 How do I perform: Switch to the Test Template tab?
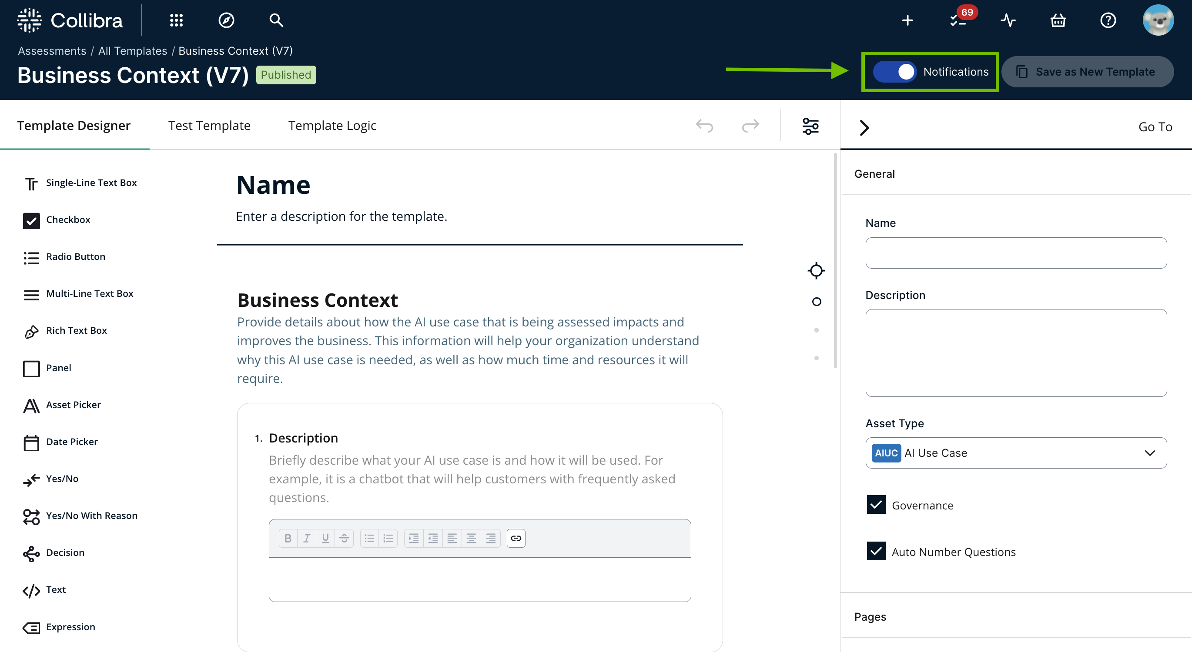point(209,125)
